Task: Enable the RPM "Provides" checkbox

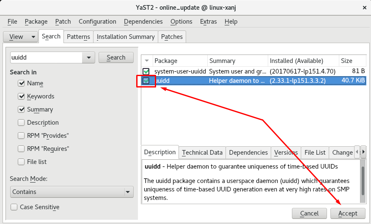Action: (21, 136)
